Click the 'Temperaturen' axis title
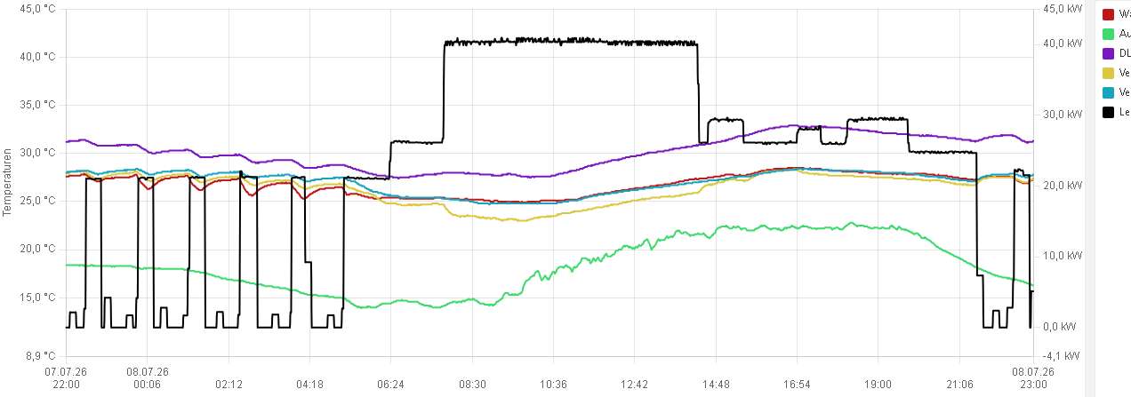The width and height of the screenshot is (1131, 397). tap(6, 183)
